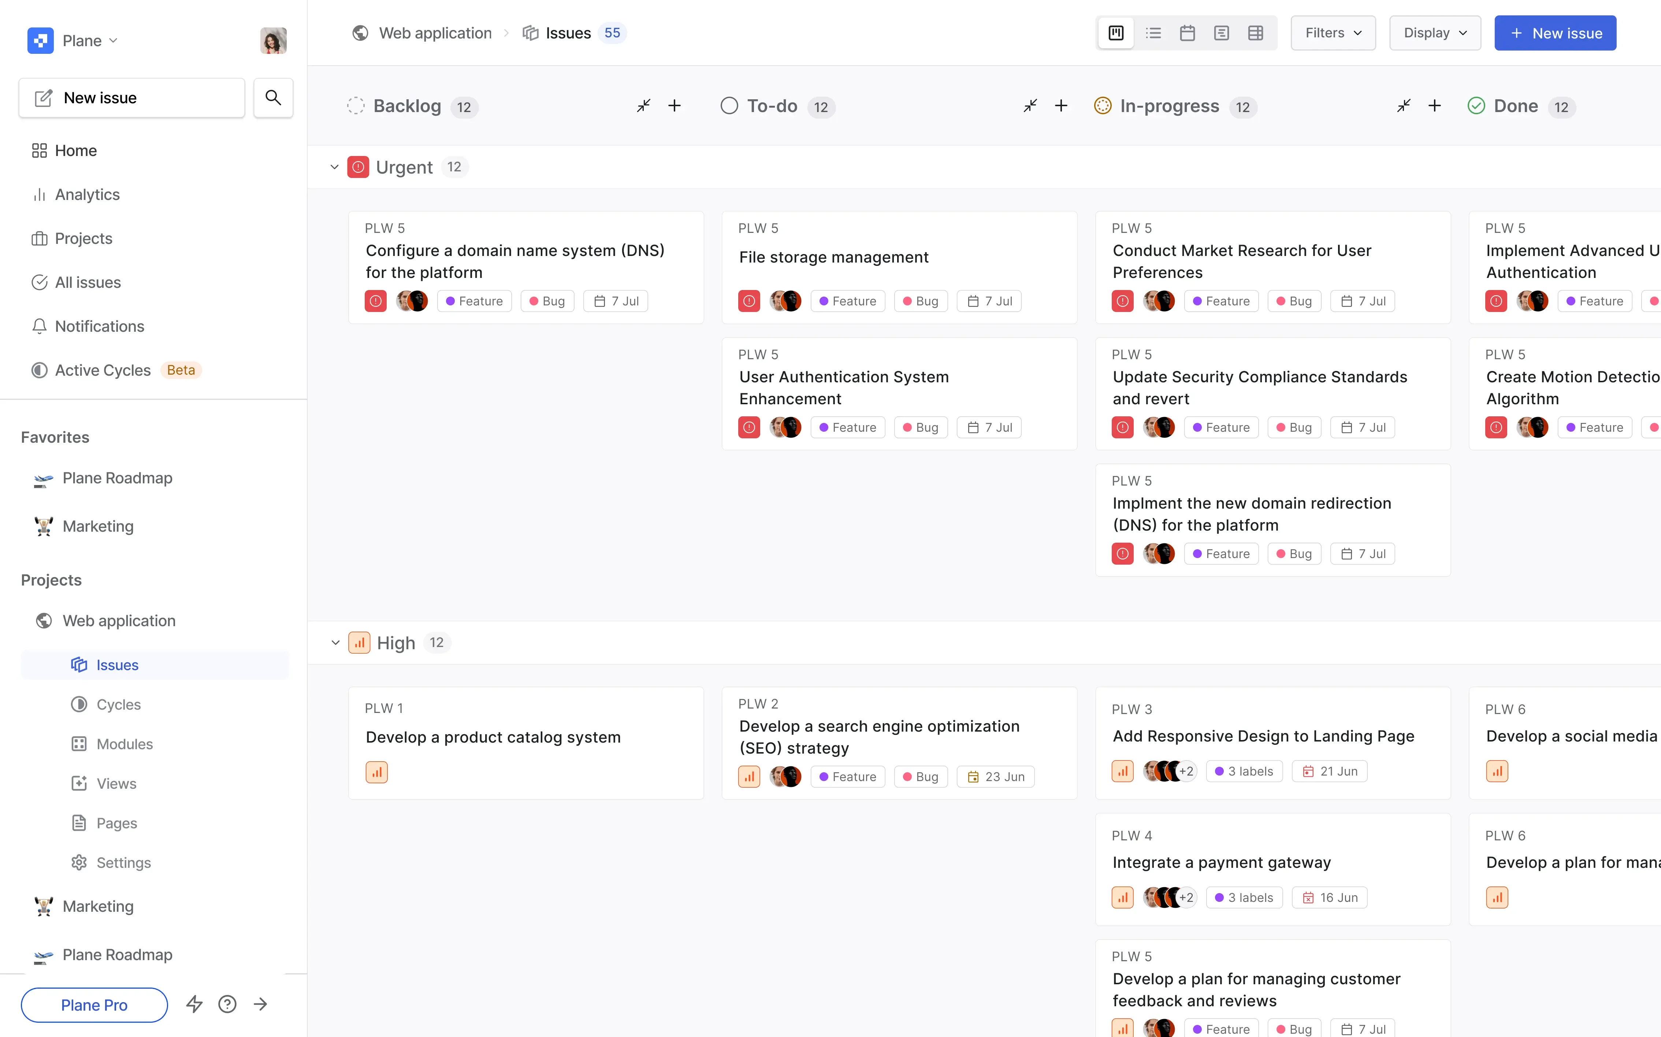Open the Gantt chart layout view
This screenshot has width=1661, height=1037.
1221,33
